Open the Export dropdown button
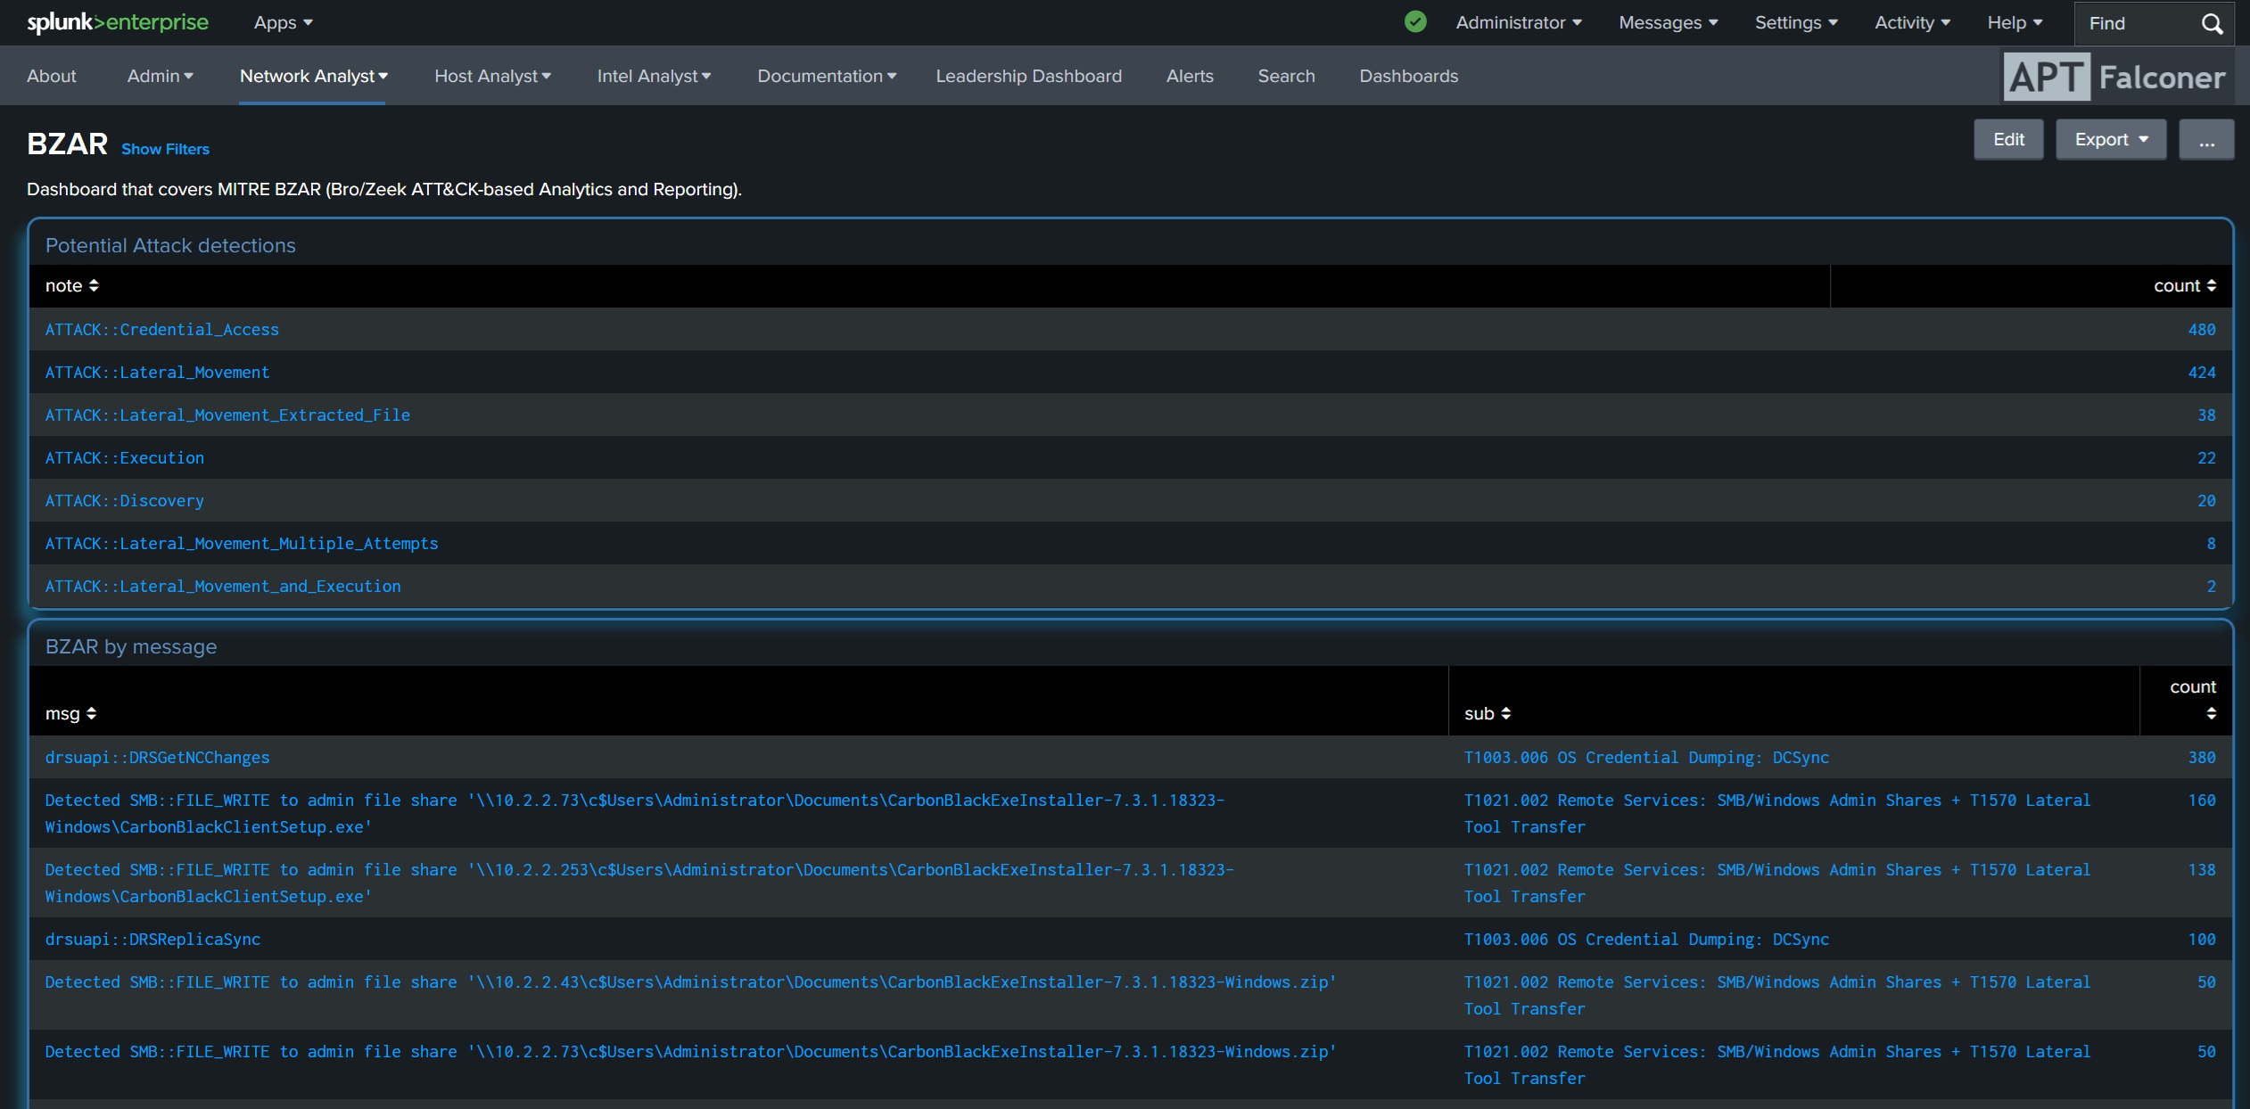The width and height of the screenshot is (2250, 1109). click(x=2111, y=139)
